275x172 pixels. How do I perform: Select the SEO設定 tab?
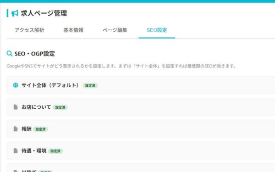pos(157,30)
